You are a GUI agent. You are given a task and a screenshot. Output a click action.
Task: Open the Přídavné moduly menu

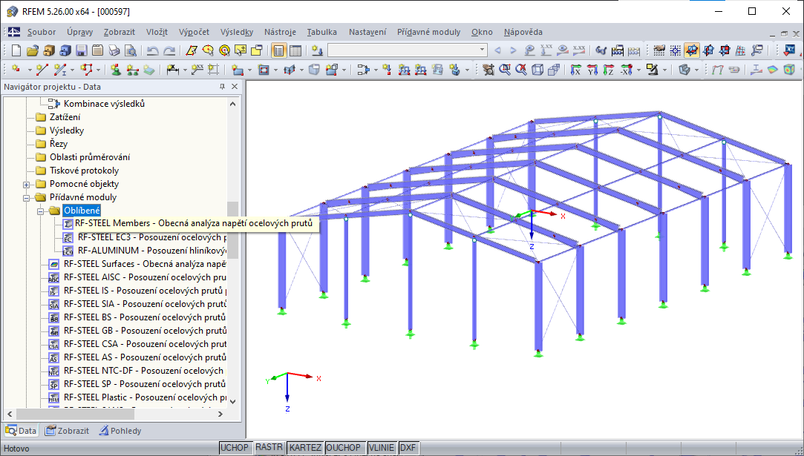[428, 32]
